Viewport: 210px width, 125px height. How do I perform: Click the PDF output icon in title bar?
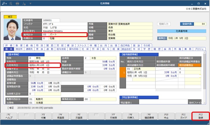point(24,4)
